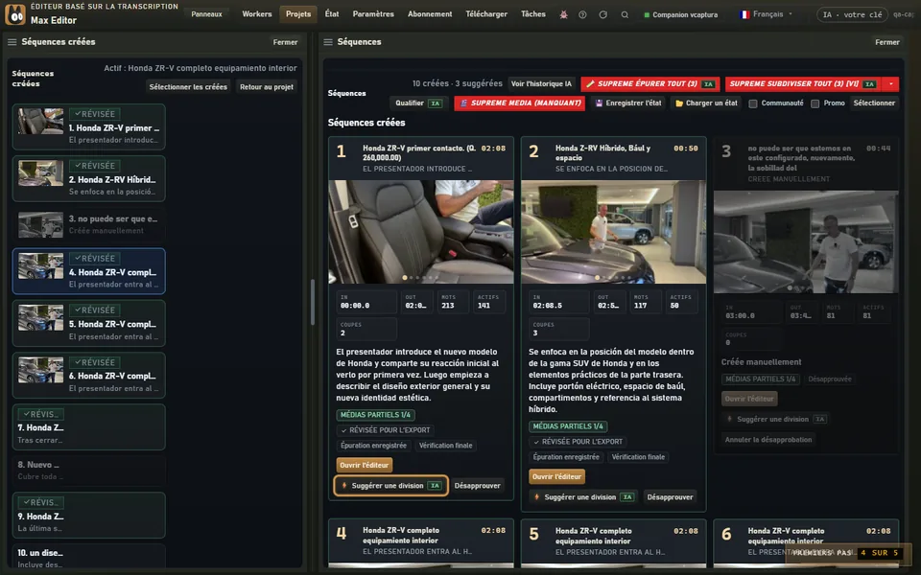This screenshot has height=575, width=921.
Task: Expand the Supreme Subdiviser Tout dropdown arrow
Action: [x=890, y=84]
